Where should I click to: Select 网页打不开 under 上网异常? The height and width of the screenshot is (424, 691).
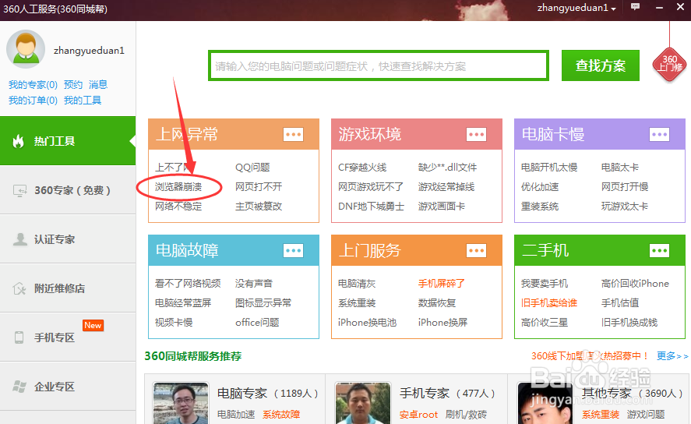coord(259,187)
